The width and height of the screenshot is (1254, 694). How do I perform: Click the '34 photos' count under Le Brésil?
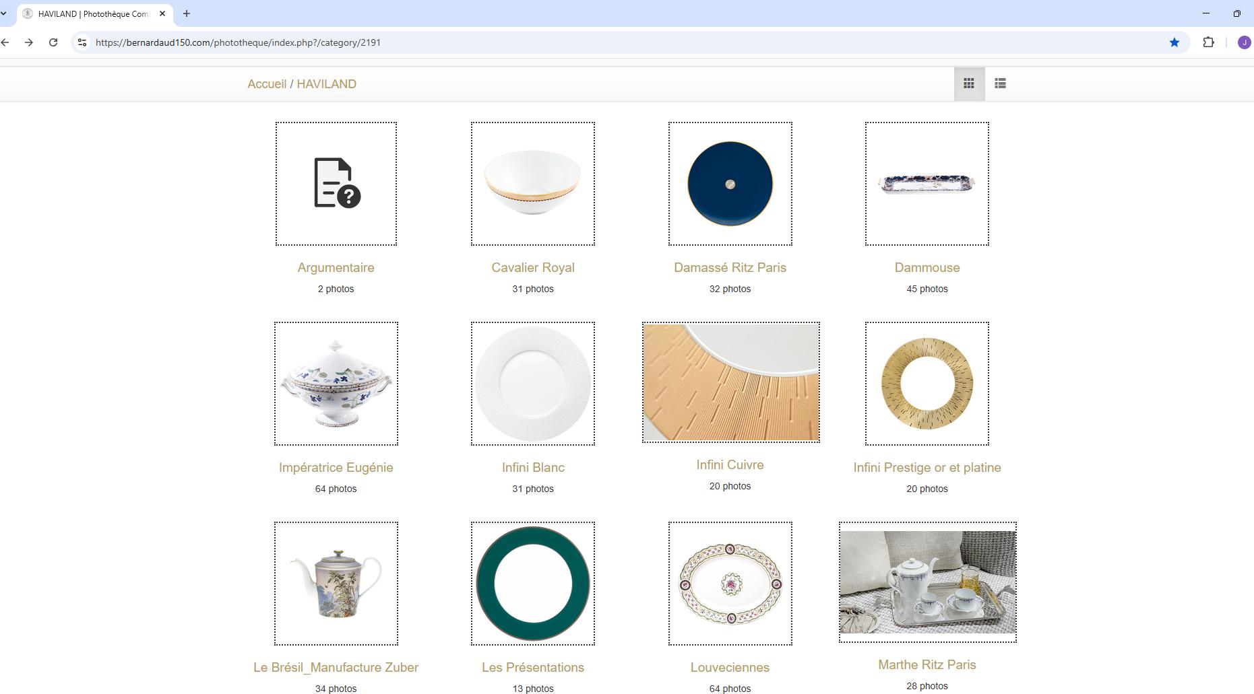click(336, 688)
